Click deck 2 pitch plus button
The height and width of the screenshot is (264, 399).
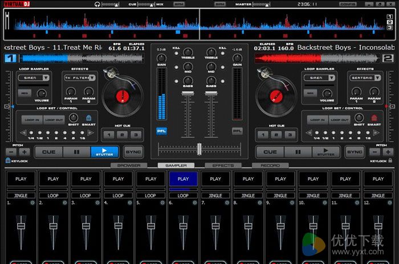point(388,152)
